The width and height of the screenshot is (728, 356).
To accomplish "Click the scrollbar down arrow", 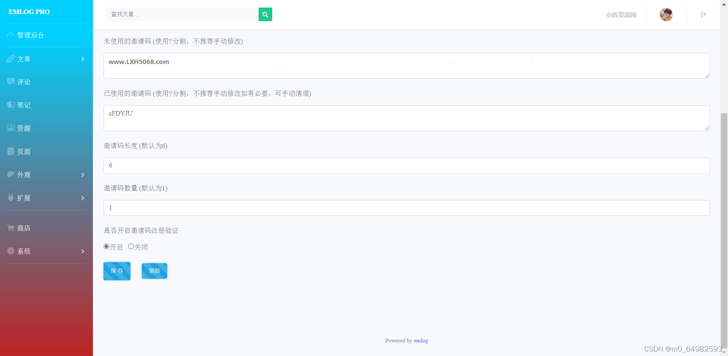I will (x=724, y=352).
